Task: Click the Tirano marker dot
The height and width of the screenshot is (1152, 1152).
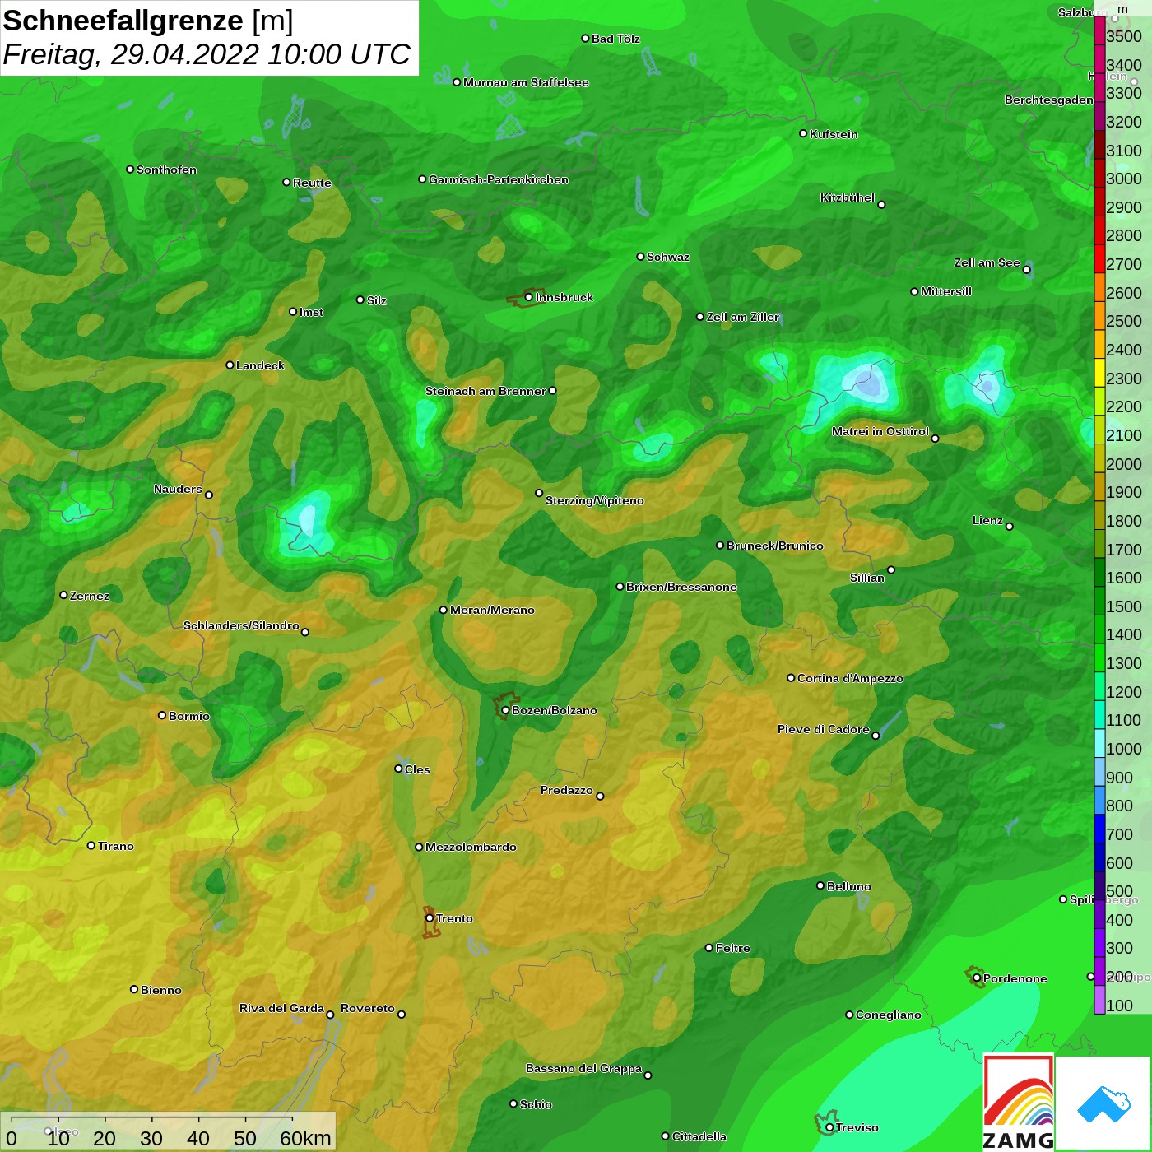Action: click(91, 845)
